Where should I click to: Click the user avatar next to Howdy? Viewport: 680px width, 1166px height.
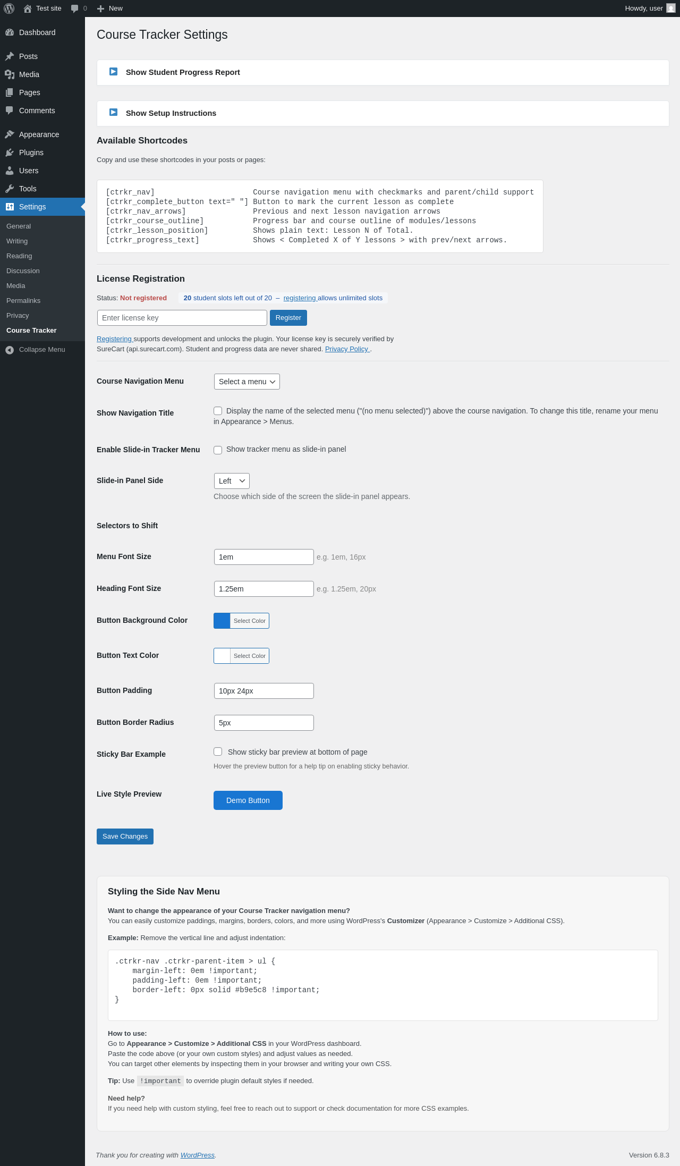coord(671,9)
